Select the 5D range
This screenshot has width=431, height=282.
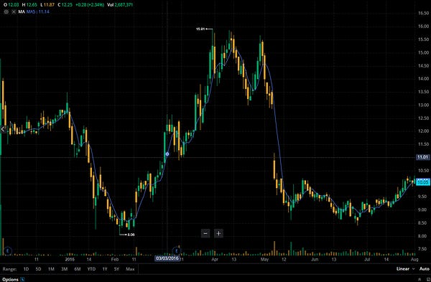38,269
